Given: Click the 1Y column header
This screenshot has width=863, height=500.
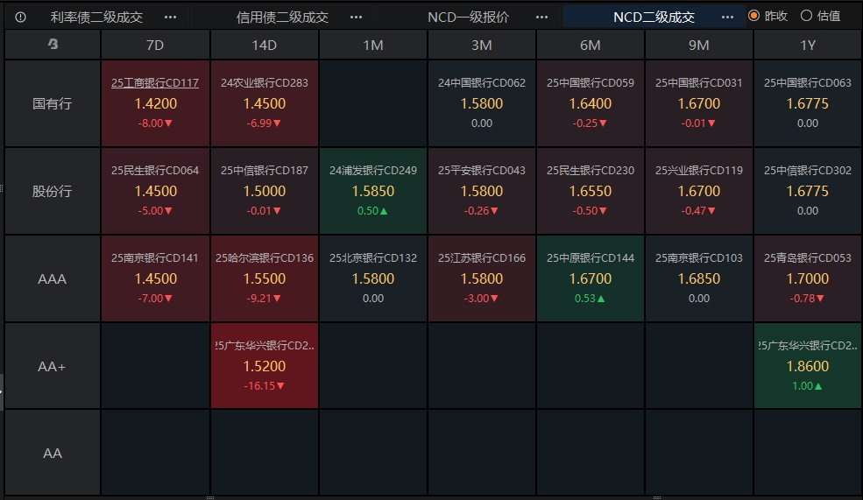Looking at the screenshot, I should pos(808,45).
